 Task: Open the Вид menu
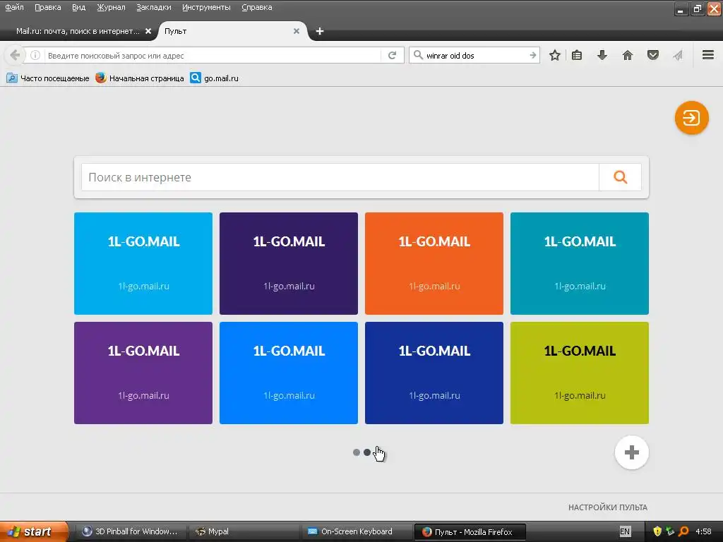coord(79,7)
